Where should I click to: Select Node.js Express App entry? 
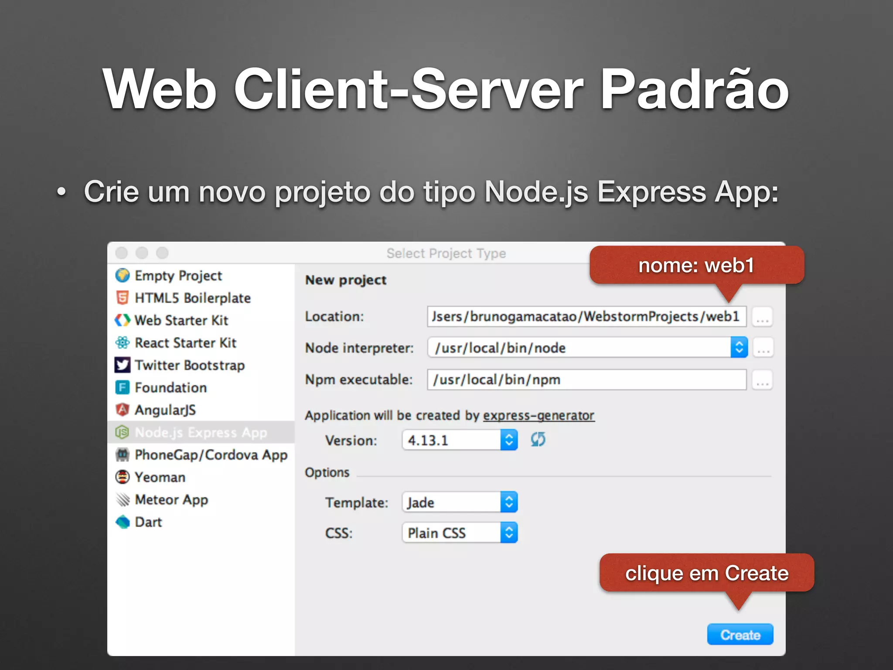[201, 432]
